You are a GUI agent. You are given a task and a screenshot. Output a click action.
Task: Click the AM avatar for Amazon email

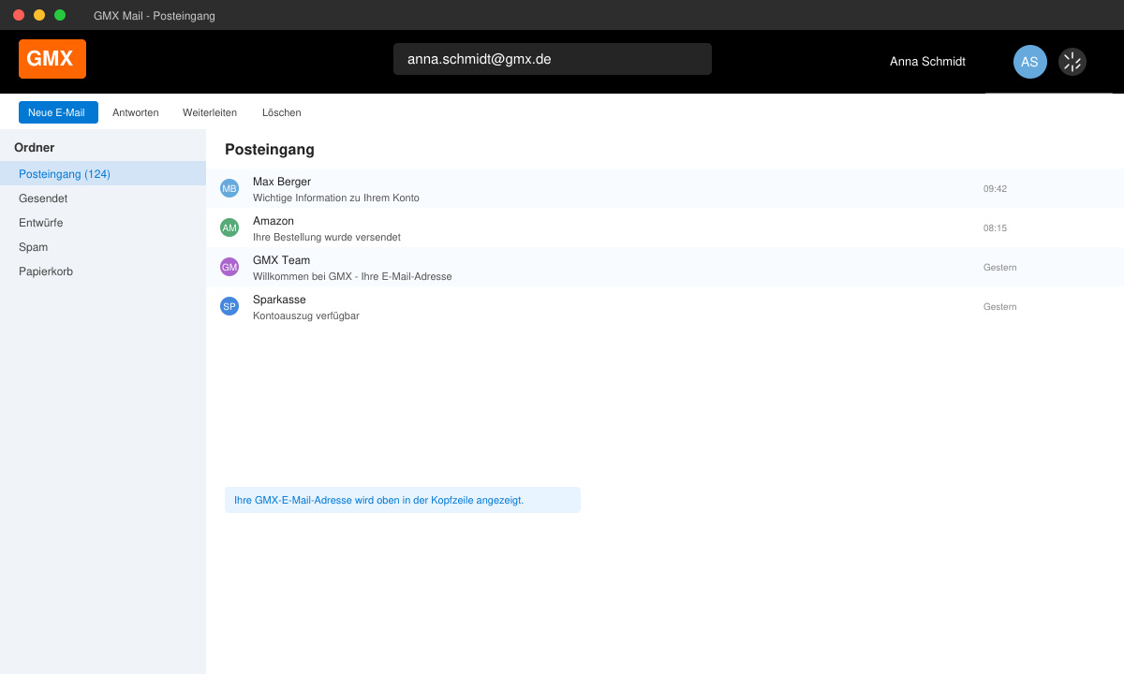point(229,227)
